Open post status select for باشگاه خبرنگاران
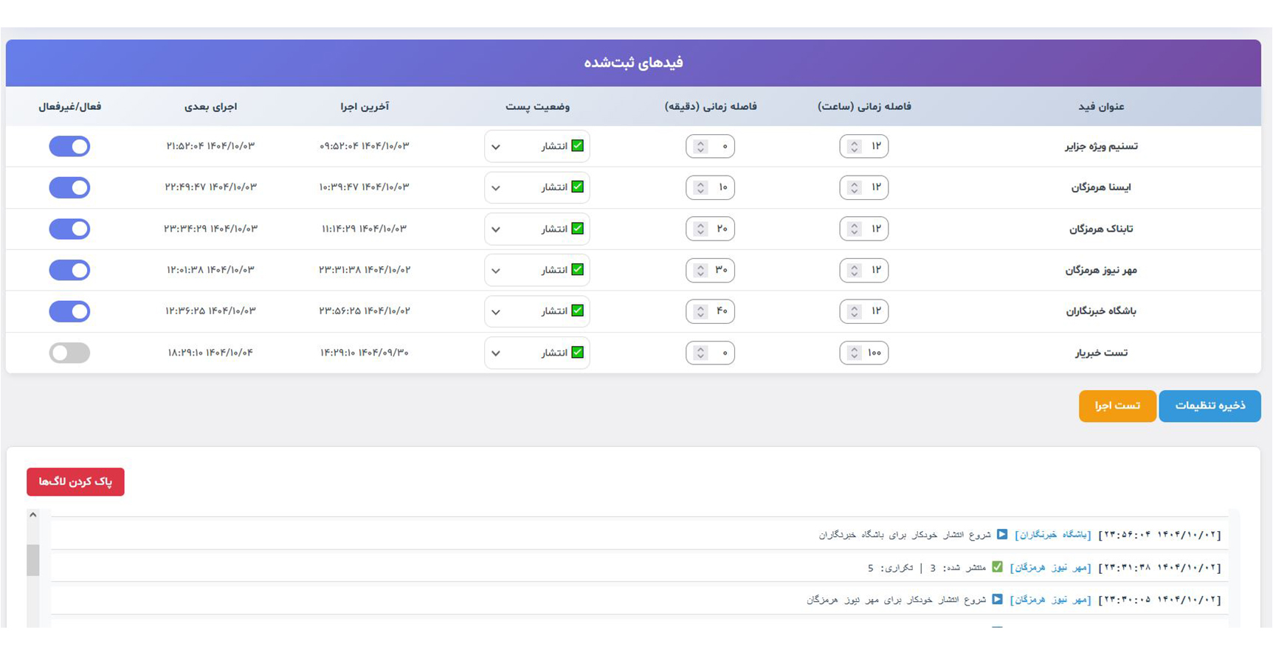The width and height of the screenshot is (1273, 655). click(x=537, y=311)
